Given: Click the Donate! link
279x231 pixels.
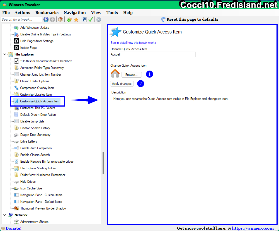Looking at the screenshot, I should coord(14,228).
